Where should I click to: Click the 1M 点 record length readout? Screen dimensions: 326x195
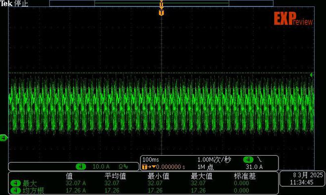(205, 167)
